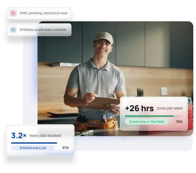Click the '3.2×' stat number
196x173 pixels.
(19, 135)
